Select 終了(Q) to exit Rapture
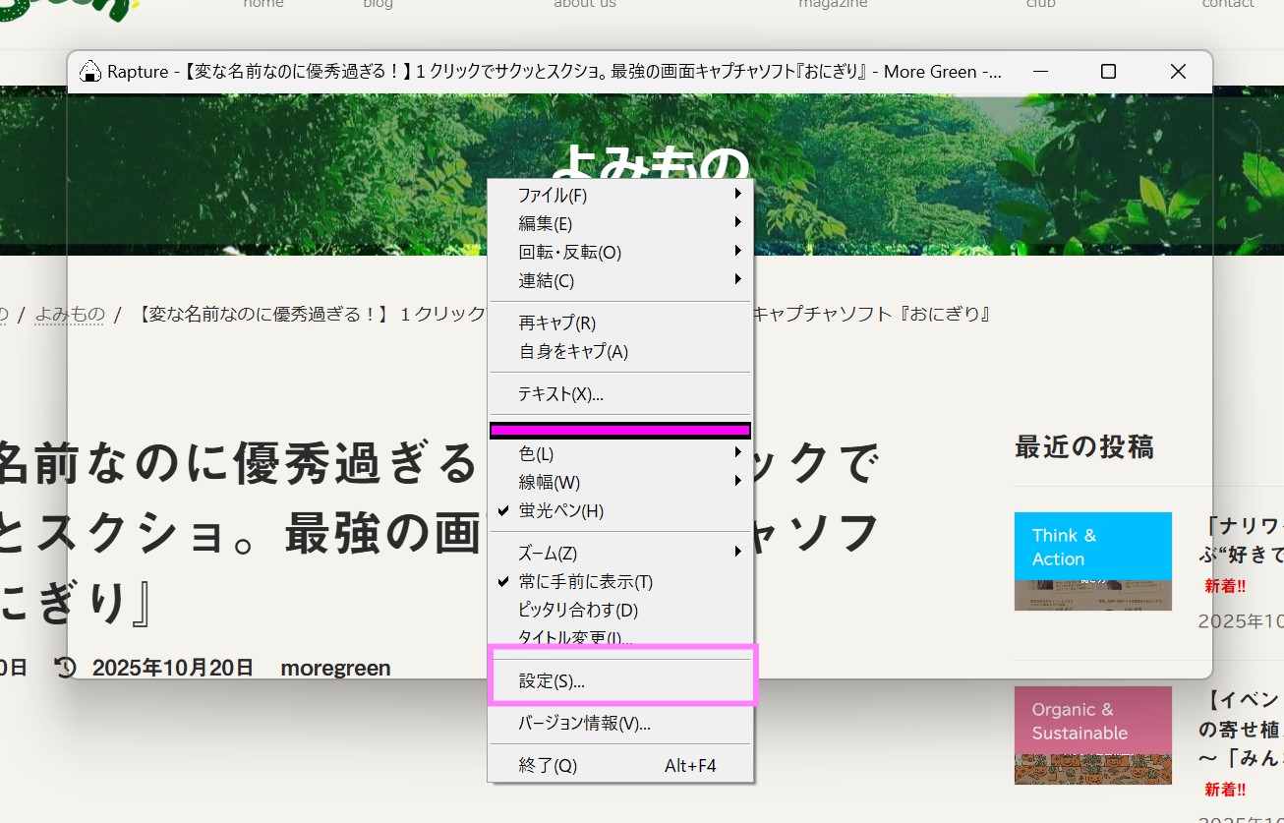 click(548, 765)
